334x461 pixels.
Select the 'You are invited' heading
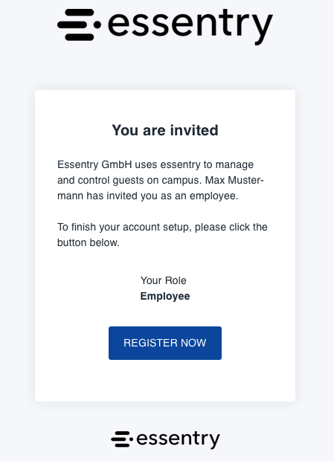[165, 130]
